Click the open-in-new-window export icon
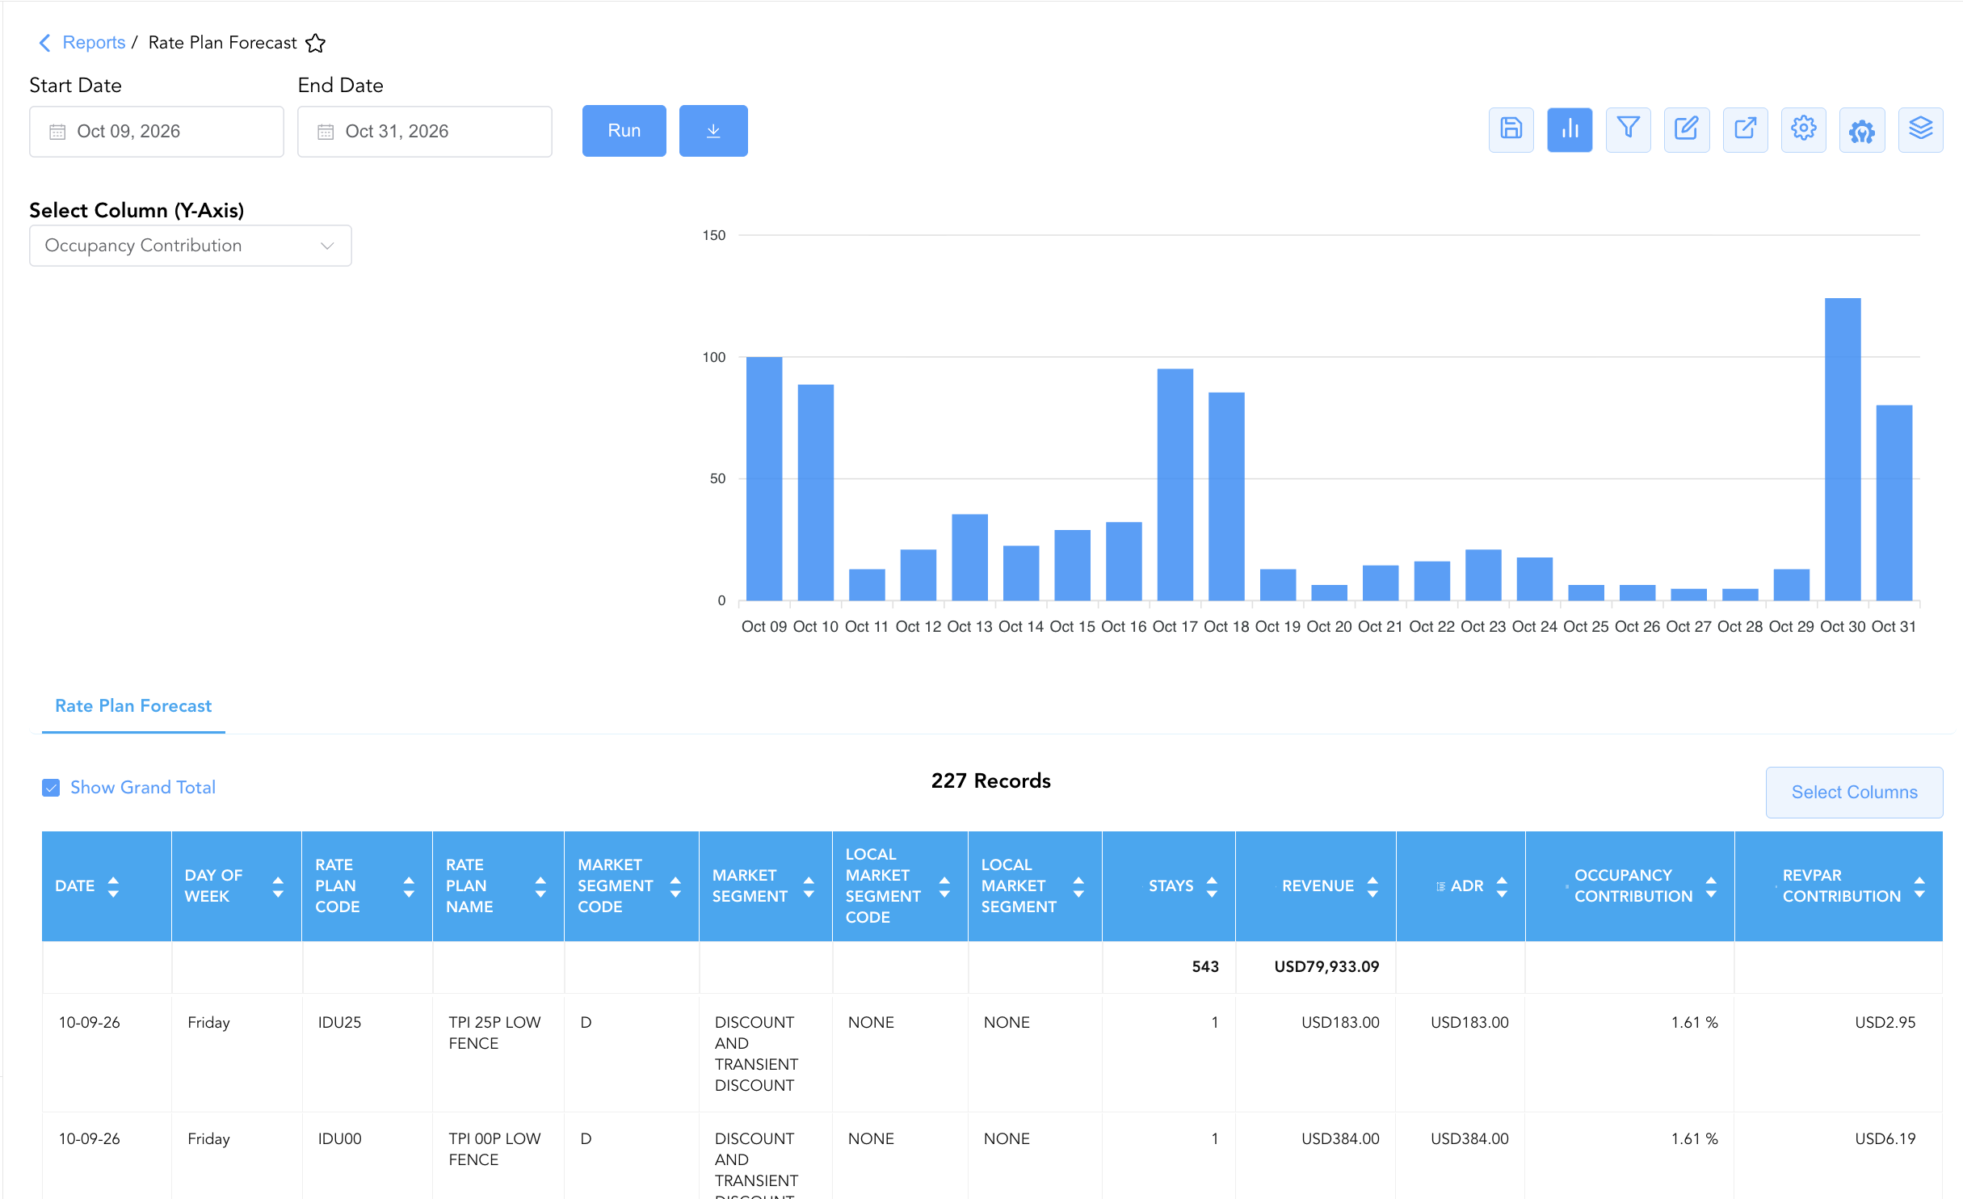This screenshot has height=1199, width=1963. point(1745,129)
